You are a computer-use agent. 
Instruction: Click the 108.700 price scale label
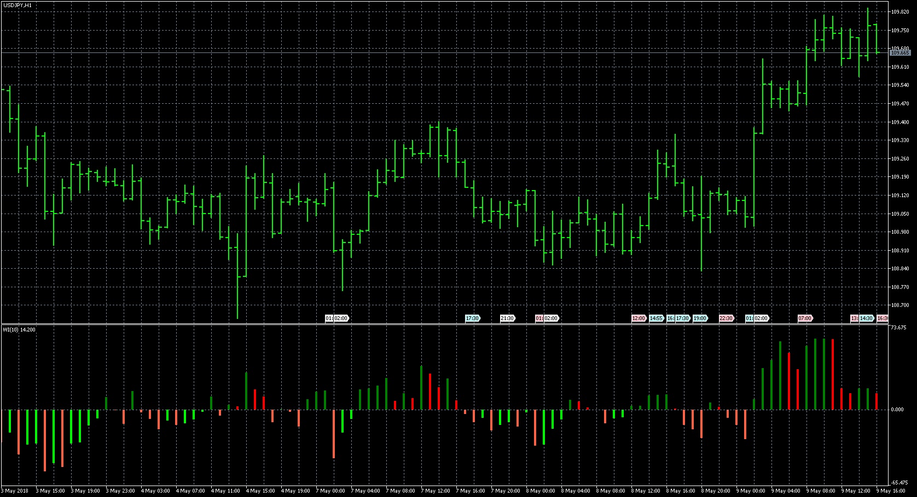900,305
